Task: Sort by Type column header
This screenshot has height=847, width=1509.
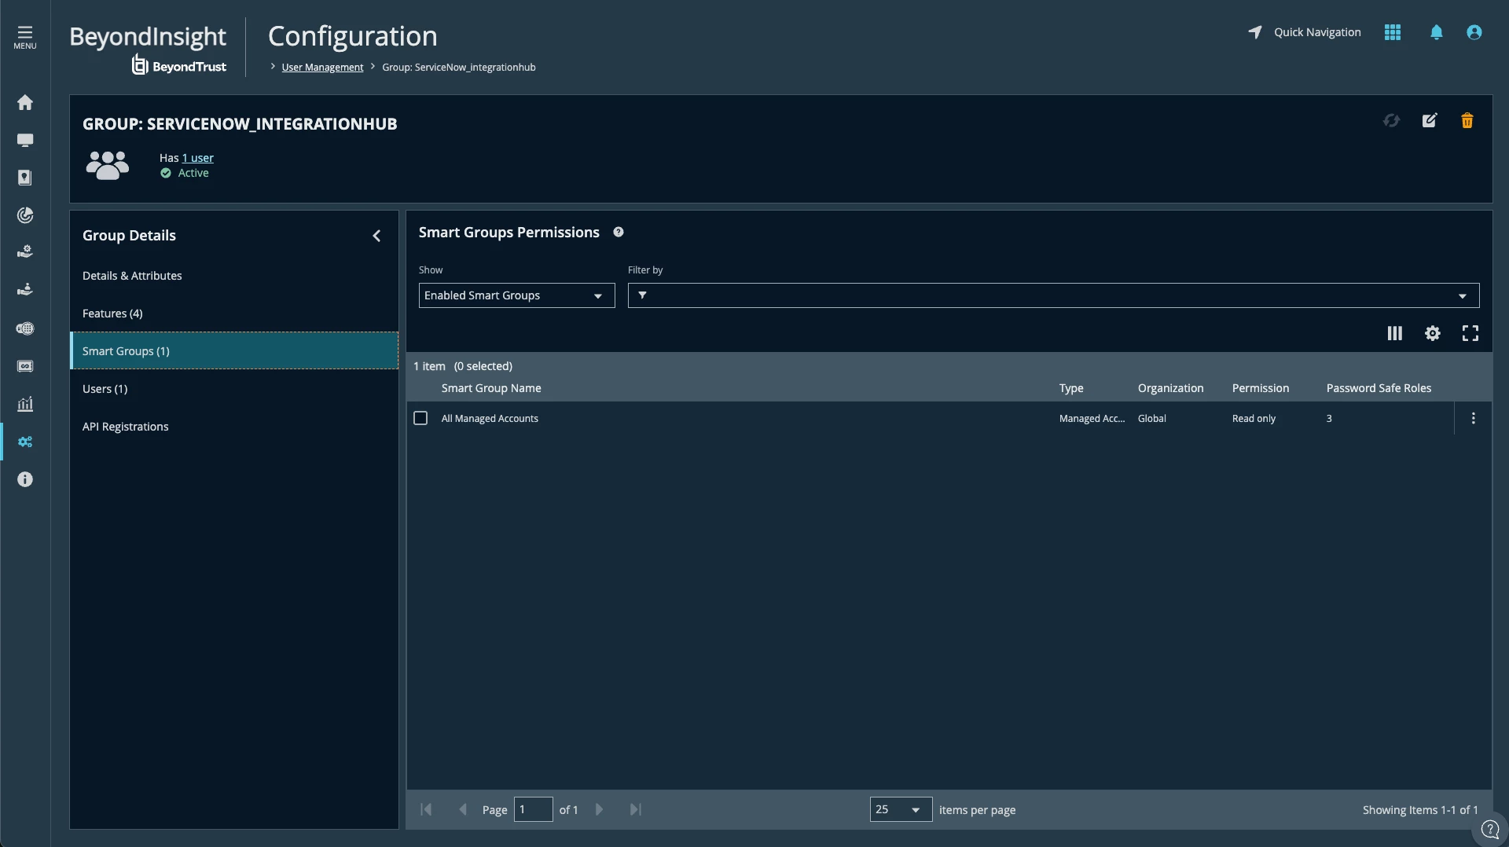Action: pyautogui.click(x=1071, y=388)
